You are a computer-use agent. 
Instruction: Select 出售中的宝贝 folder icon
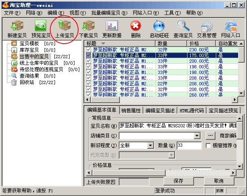coord(14,57)
